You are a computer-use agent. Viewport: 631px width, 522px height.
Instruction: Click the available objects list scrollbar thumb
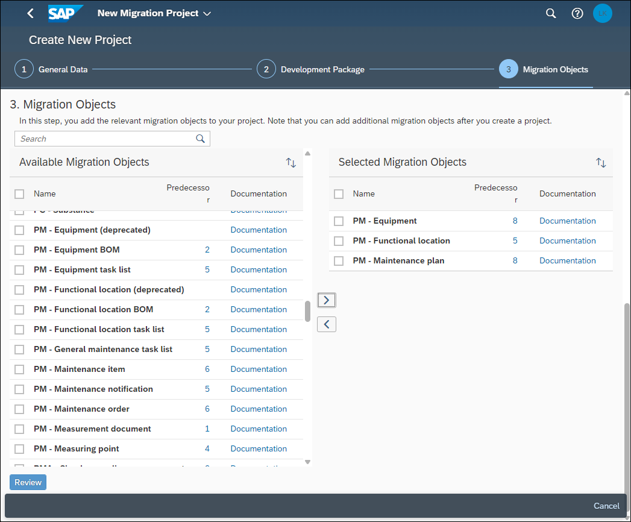pyautogui.click(x=307, y=312)
